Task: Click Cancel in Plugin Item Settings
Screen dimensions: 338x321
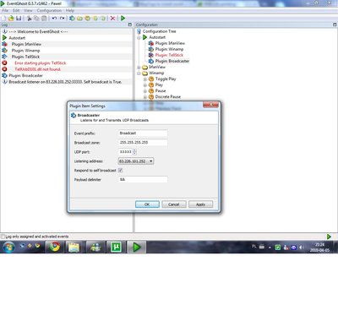Action: pyautogui.click(x=174, y=204)
